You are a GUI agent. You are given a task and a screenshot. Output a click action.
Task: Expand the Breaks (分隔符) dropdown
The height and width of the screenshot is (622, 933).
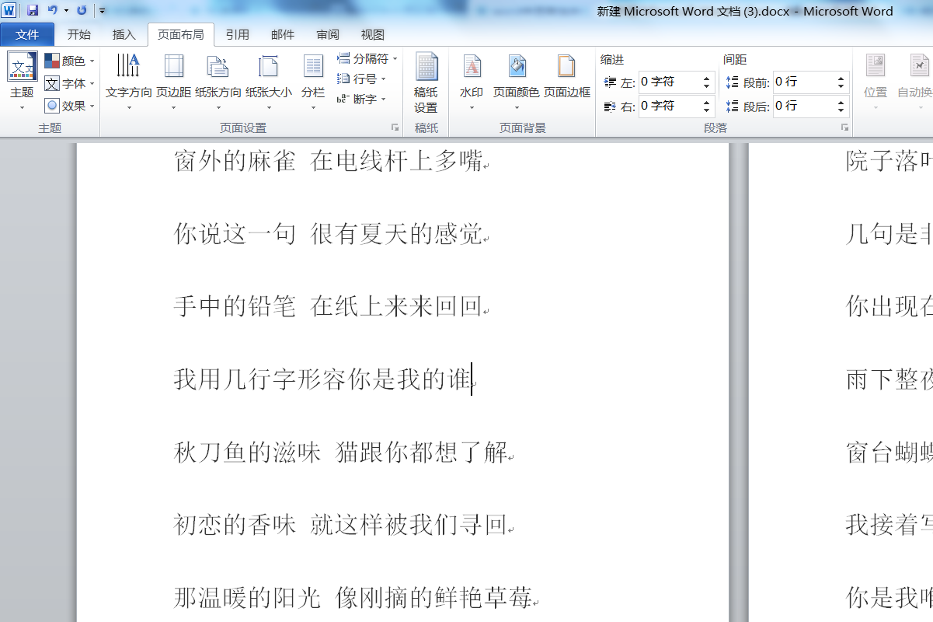[x=367, y=58]
